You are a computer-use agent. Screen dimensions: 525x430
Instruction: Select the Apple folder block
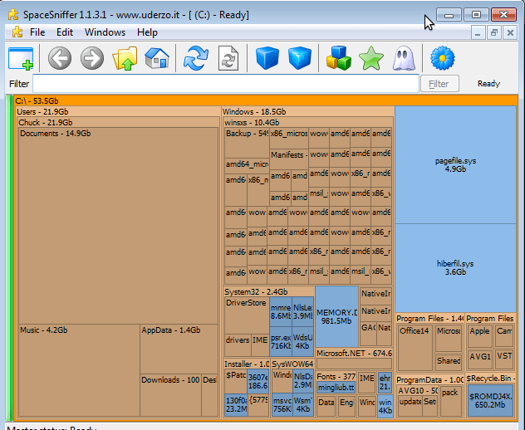point(479,335)
